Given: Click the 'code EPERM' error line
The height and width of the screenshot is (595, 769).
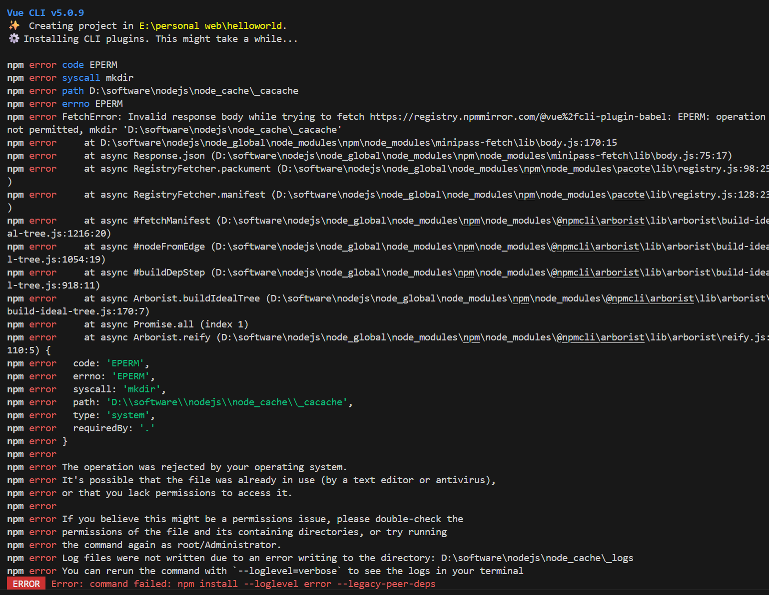Looking at the screenshot, I should click(x=62, y=64).
